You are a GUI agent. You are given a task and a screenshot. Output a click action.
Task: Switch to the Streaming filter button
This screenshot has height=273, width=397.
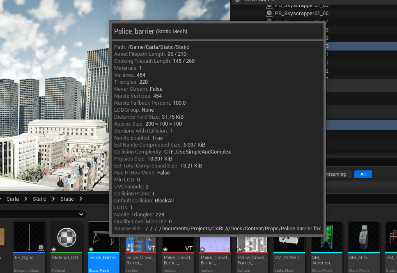coord(338,174)
